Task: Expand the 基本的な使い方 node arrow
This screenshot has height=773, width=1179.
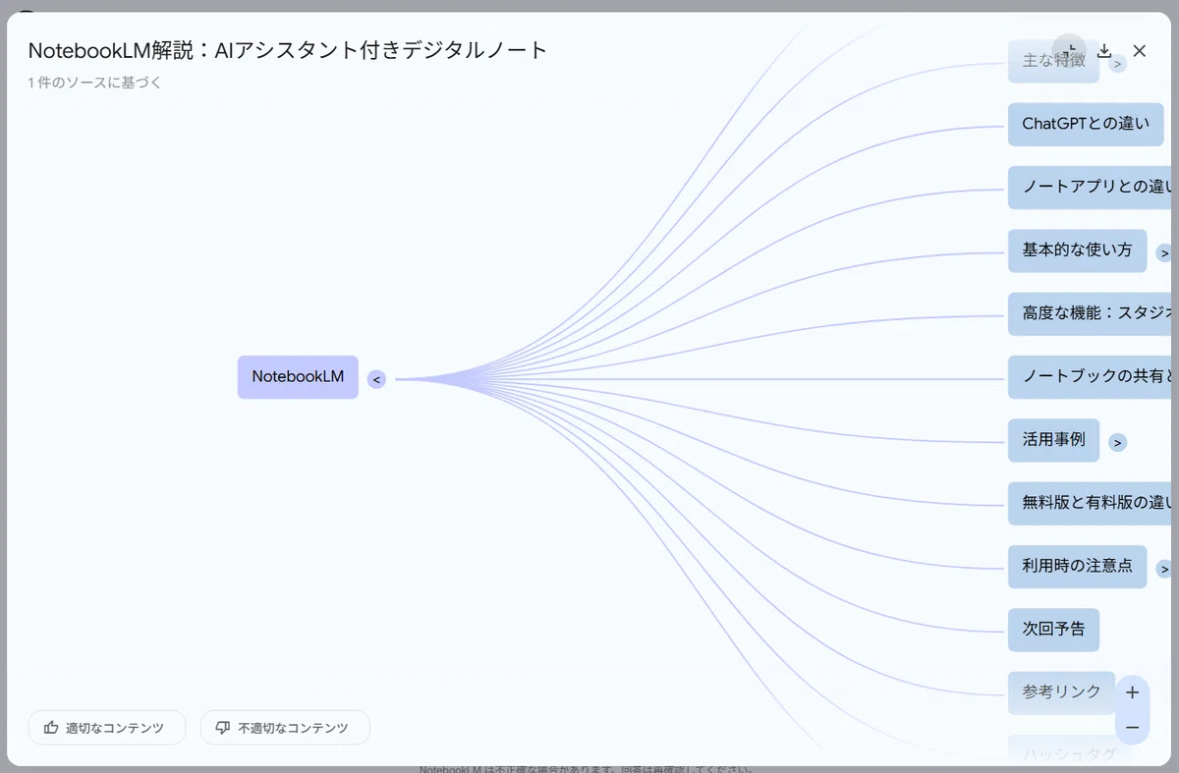Action: 1164,253
